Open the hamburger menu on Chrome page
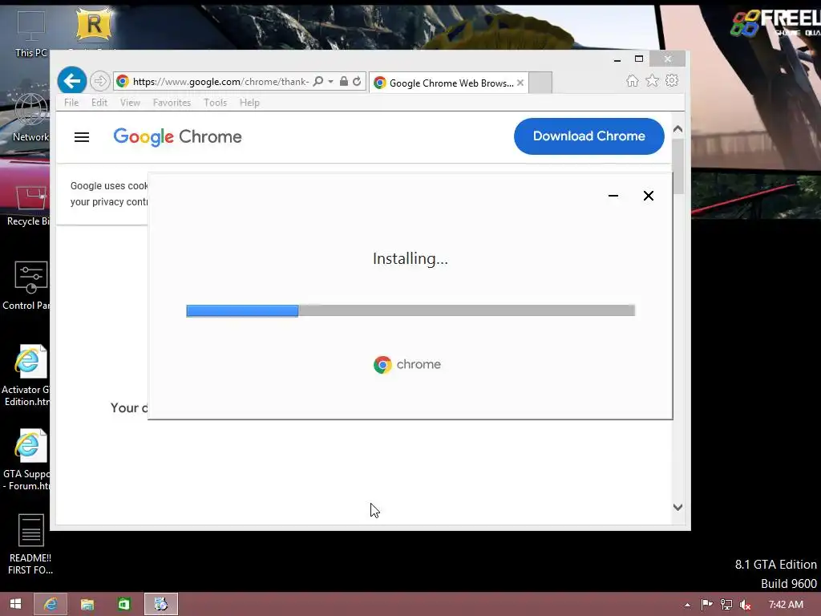 (82, 137)
